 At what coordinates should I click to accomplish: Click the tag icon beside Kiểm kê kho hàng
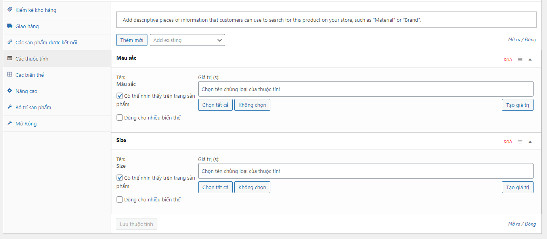click(x=10, y=9)
